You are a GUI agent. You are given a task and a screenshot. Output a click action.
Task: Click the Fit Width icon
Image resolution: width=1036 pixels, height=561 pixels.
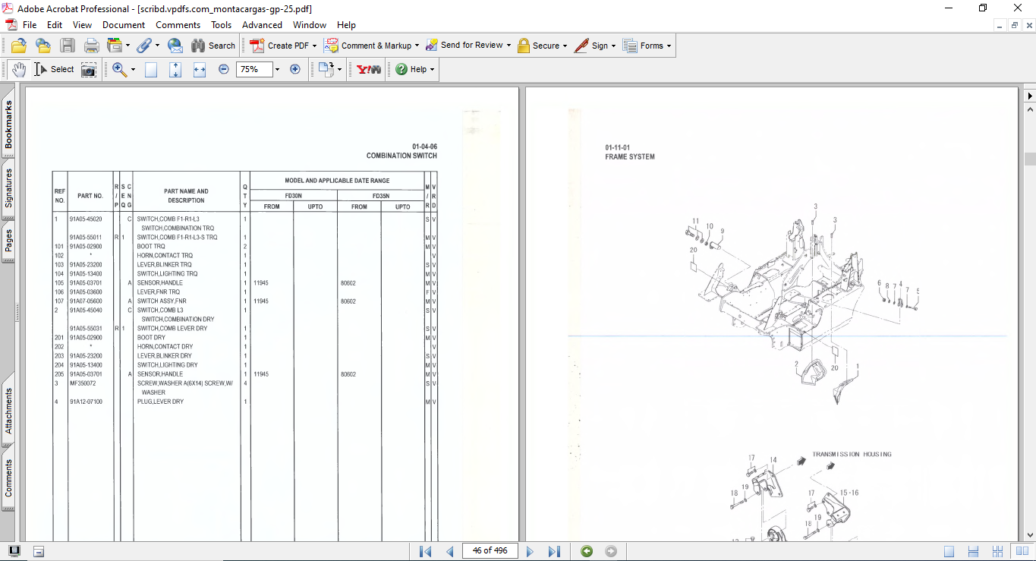[200, 69]
